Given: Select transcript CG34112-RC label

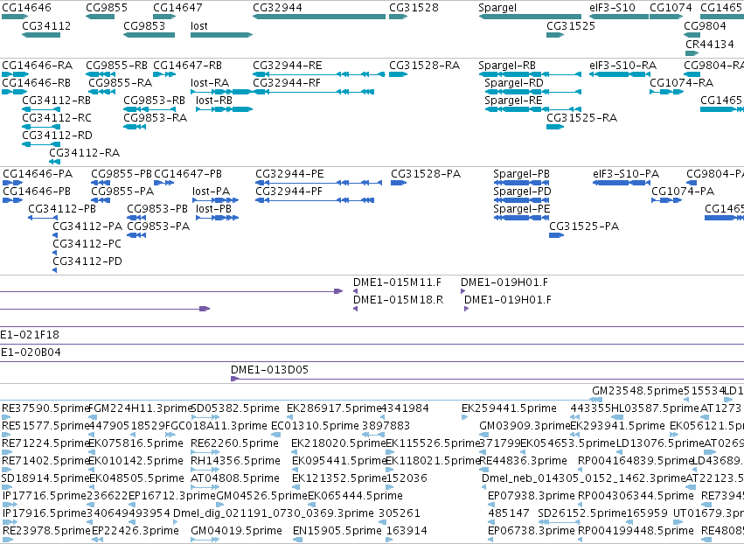Looking at the screenshot, I should (57, 118).
